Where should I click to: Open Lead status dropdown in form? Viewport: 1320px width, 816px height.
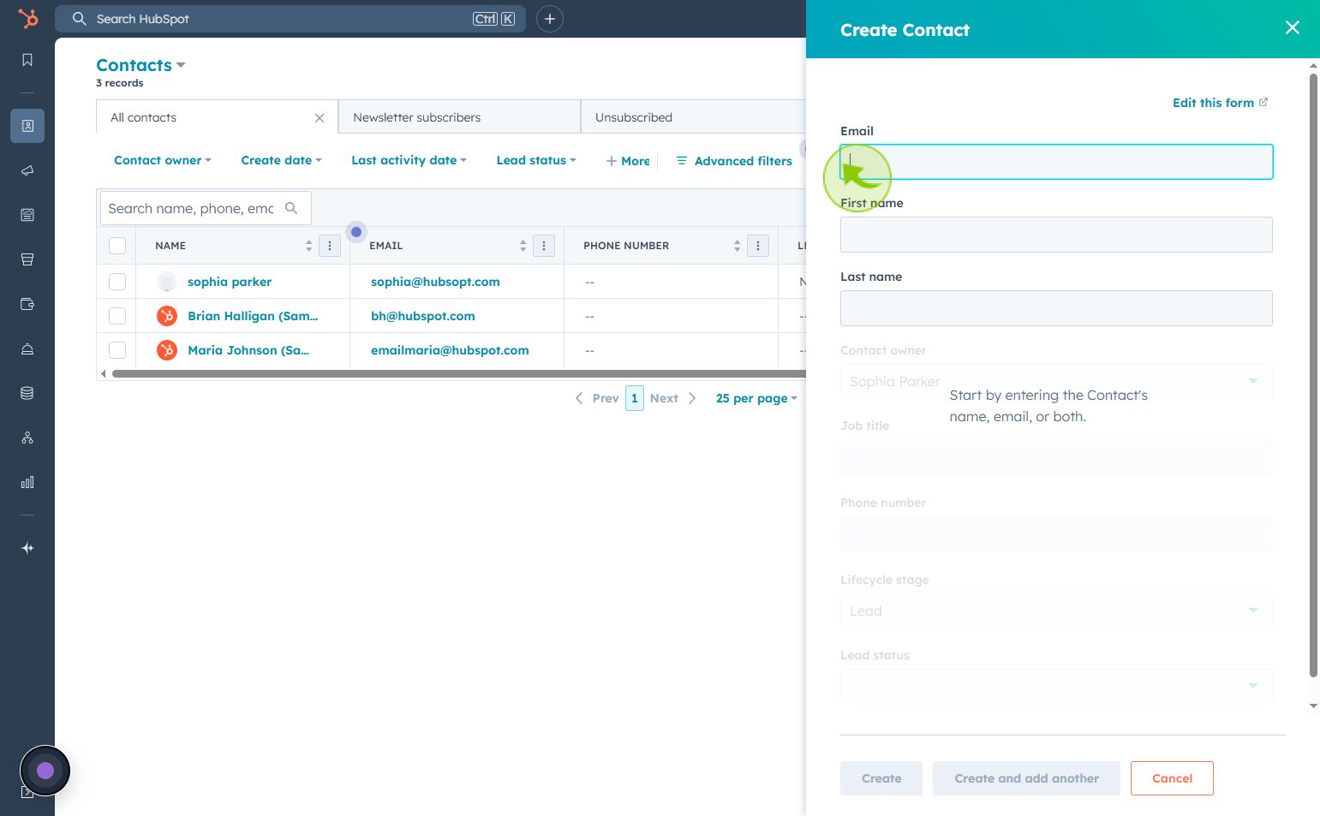[x=1056, y=686]
